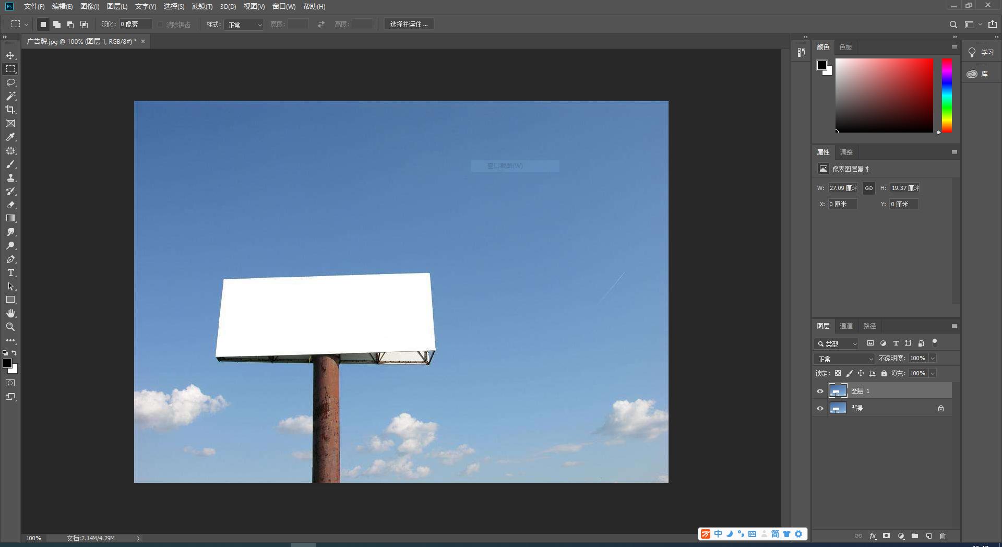Screen dimensions: 1002x547
Task: Open the blend mode dropdown showing 正常
Action: pyautogui.click(x=844, y=359)
